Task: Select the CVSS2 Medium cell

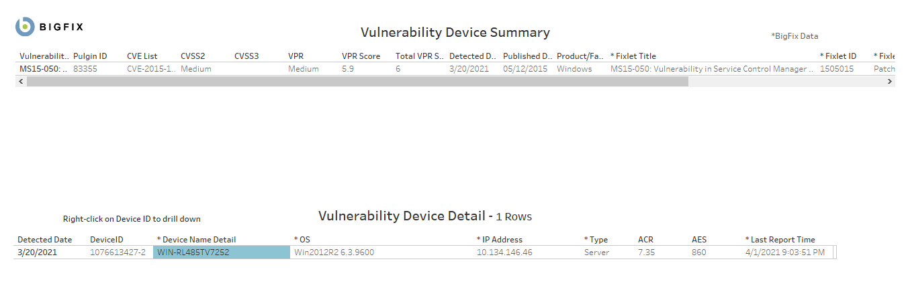Action: coord(196,69)
